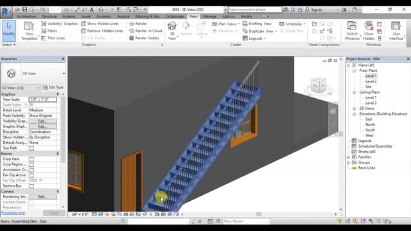Viewport: 411px width, 231px height.
Task: Click Edit for Rendering Settings
Action: [x=42, y=197]
